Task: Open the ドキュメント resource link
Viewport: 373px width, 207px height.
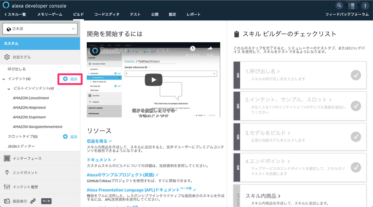Action: [x=99, y=160]
